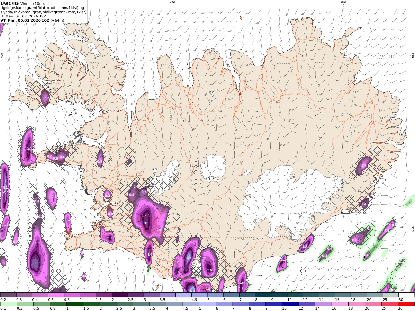
Task: Click the '4.7' precipitation value on the map
Action: (x=5, y=192)
